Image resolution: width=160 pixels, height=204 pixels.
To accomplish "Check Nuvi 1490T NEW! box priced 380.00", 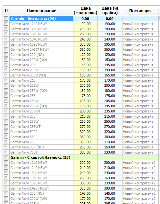I will (x=6, y=188).
